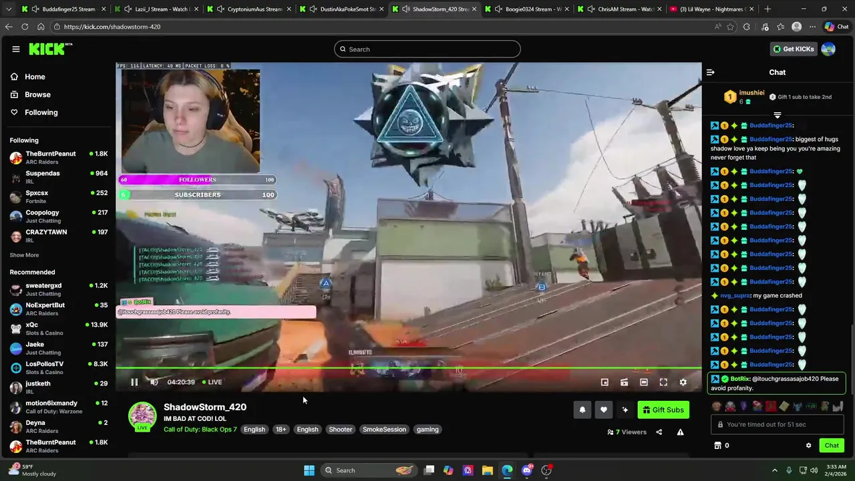Open browser extensions icon

click(747, 27)
